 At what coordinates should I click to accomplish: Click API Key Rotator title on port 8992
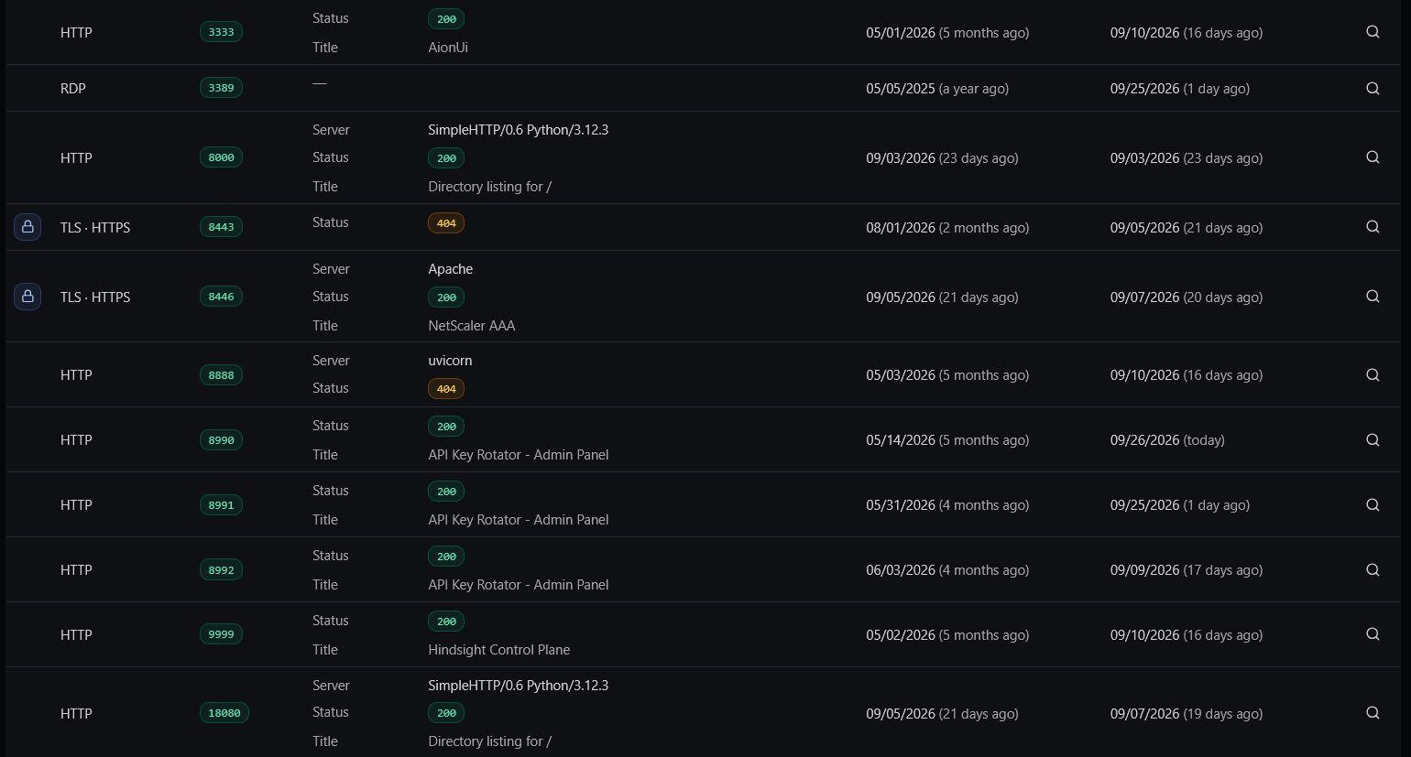[x=519, y=585]
